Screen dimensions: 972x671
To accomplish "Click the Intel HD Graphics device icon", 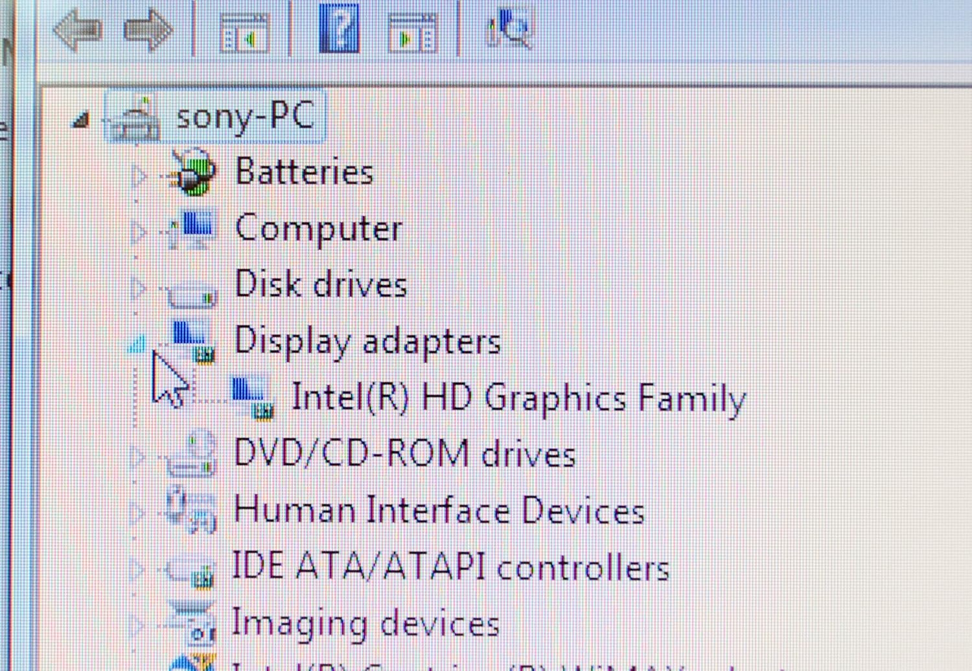I will [253, 398].
